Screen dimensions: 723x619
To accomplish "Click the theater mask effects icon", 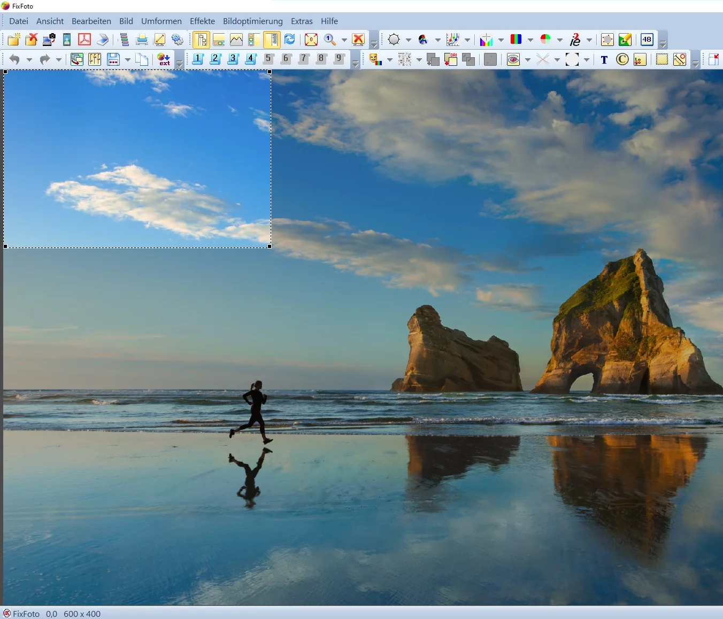I will click(375, 59).
